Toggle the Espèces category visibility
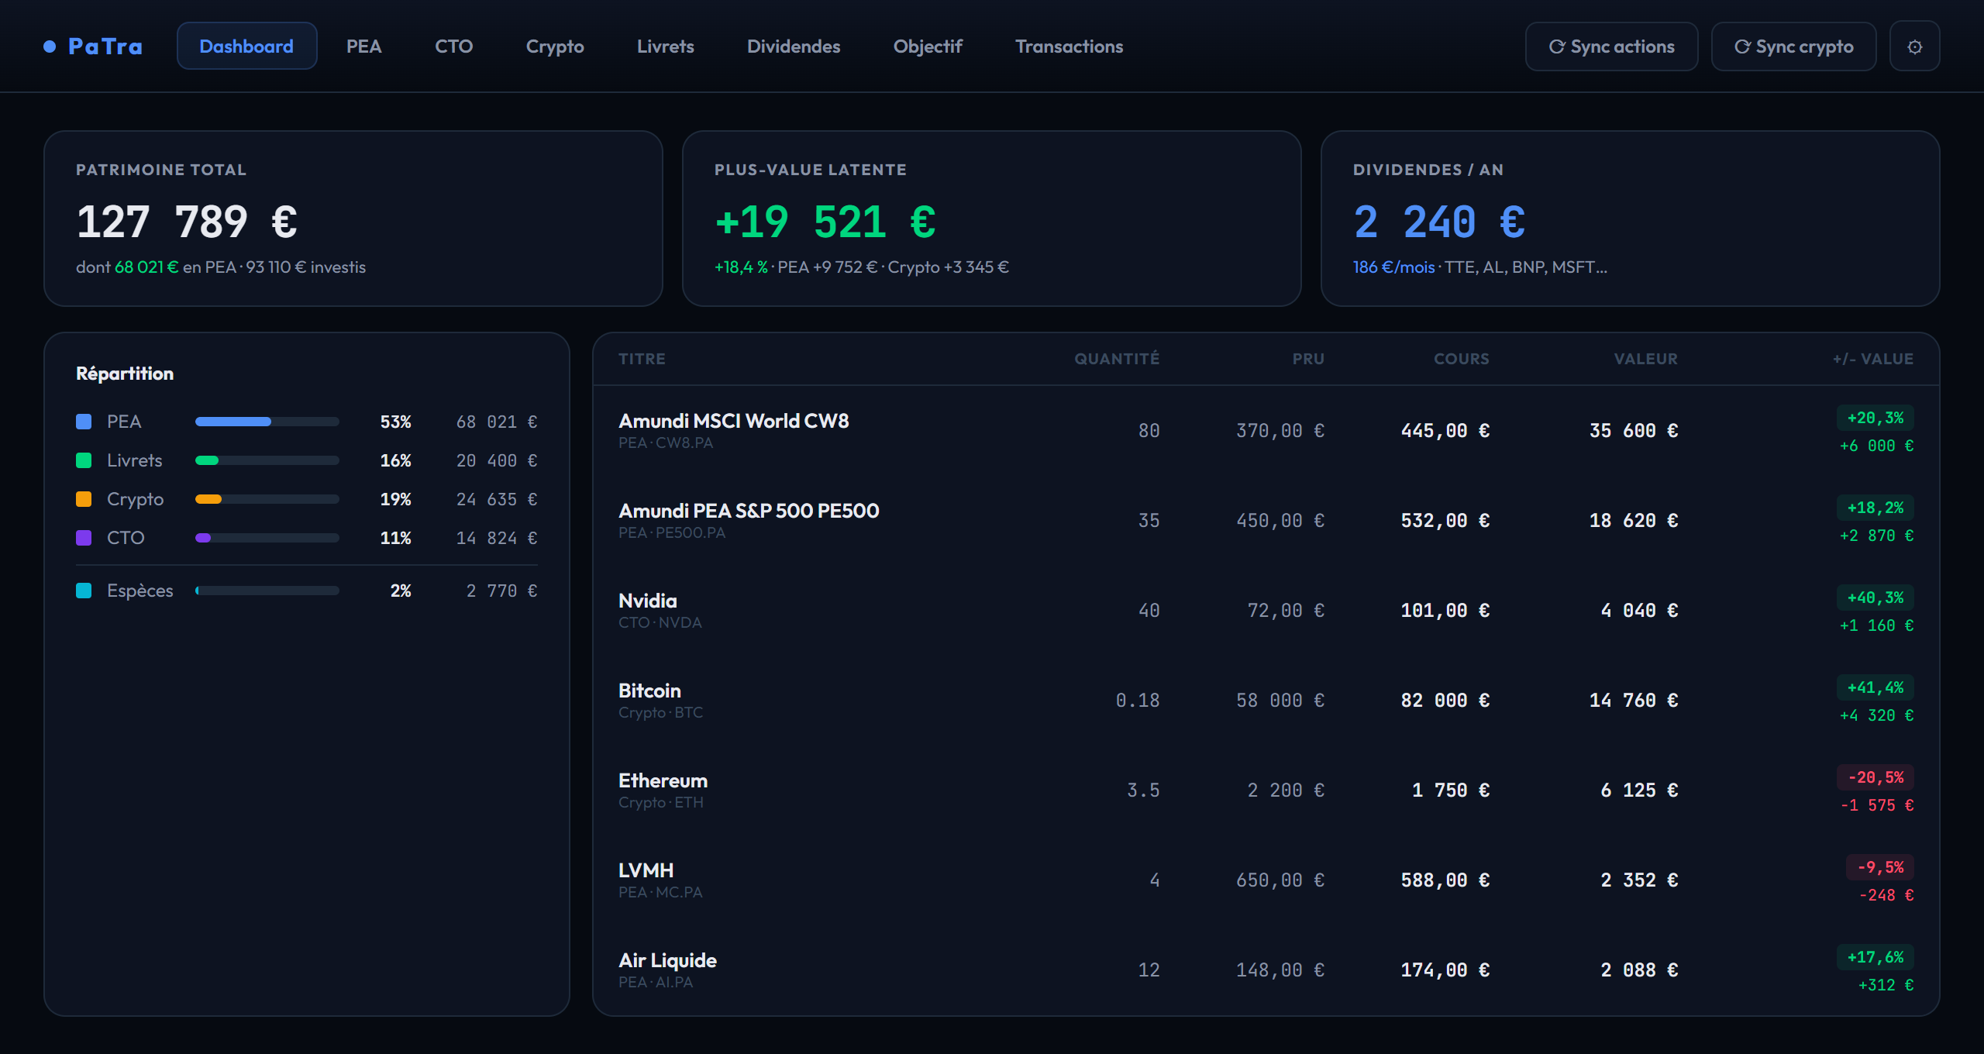 (x=139, y=590)
